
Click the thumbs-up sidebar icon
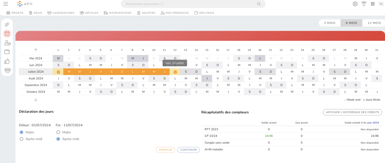(x=7, y=61)
